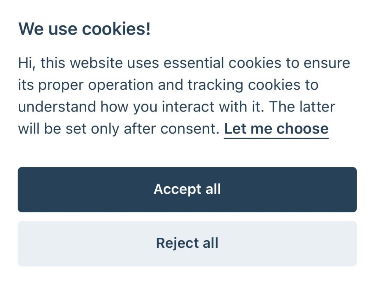This screenshot has height=283, width=376.
Task: Reject all cookies
Action: point(187,243)
